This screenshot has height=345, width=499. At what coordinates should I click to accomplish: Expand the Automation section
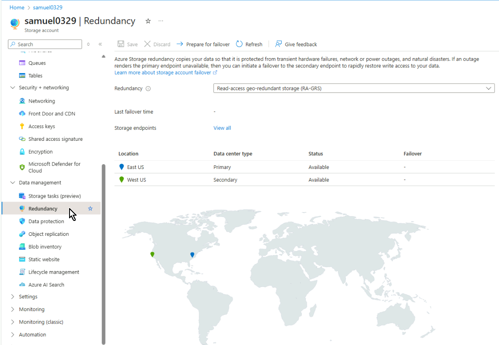point(13,335)
